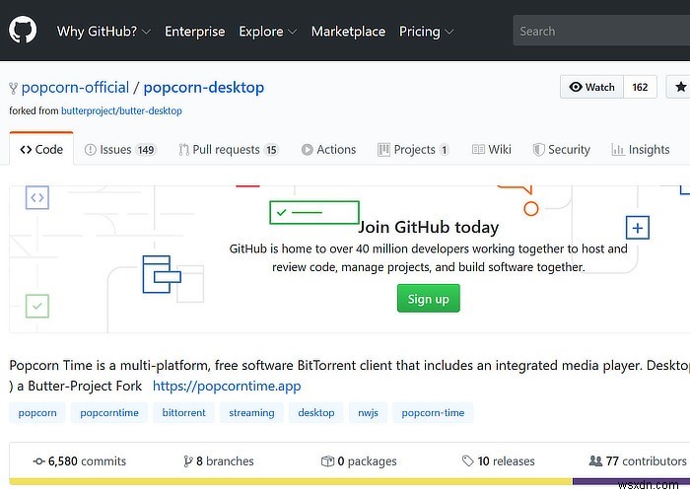690x495 pixels.
Task: Open the Wiki tab
Action: pos(492,149)
